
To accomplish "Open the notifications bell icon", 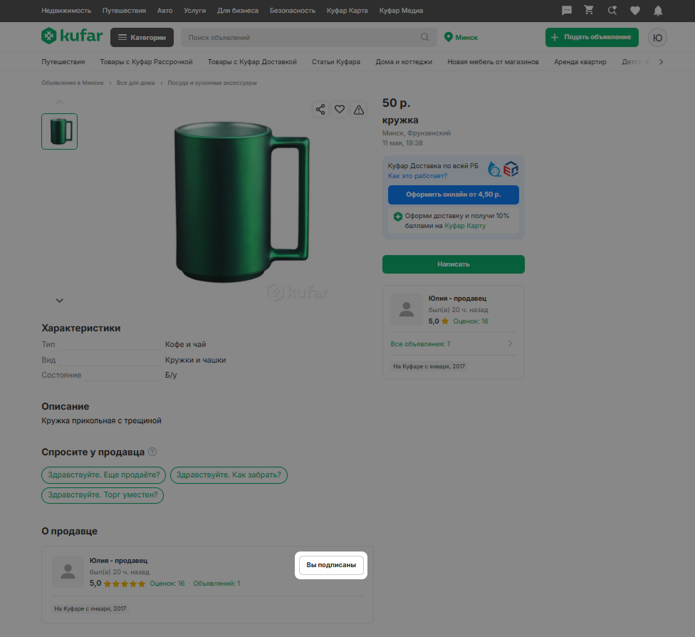I will [658, 11].
